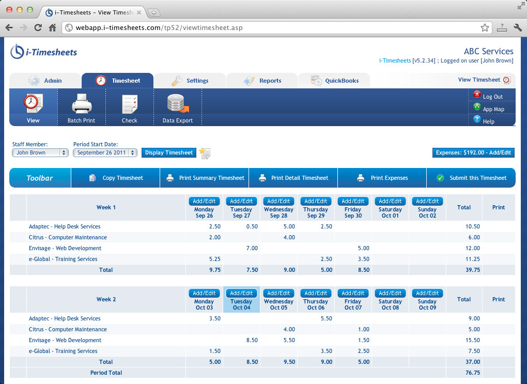
Task: Click Print Detail Timesheet
Action: tap(293, 178)
